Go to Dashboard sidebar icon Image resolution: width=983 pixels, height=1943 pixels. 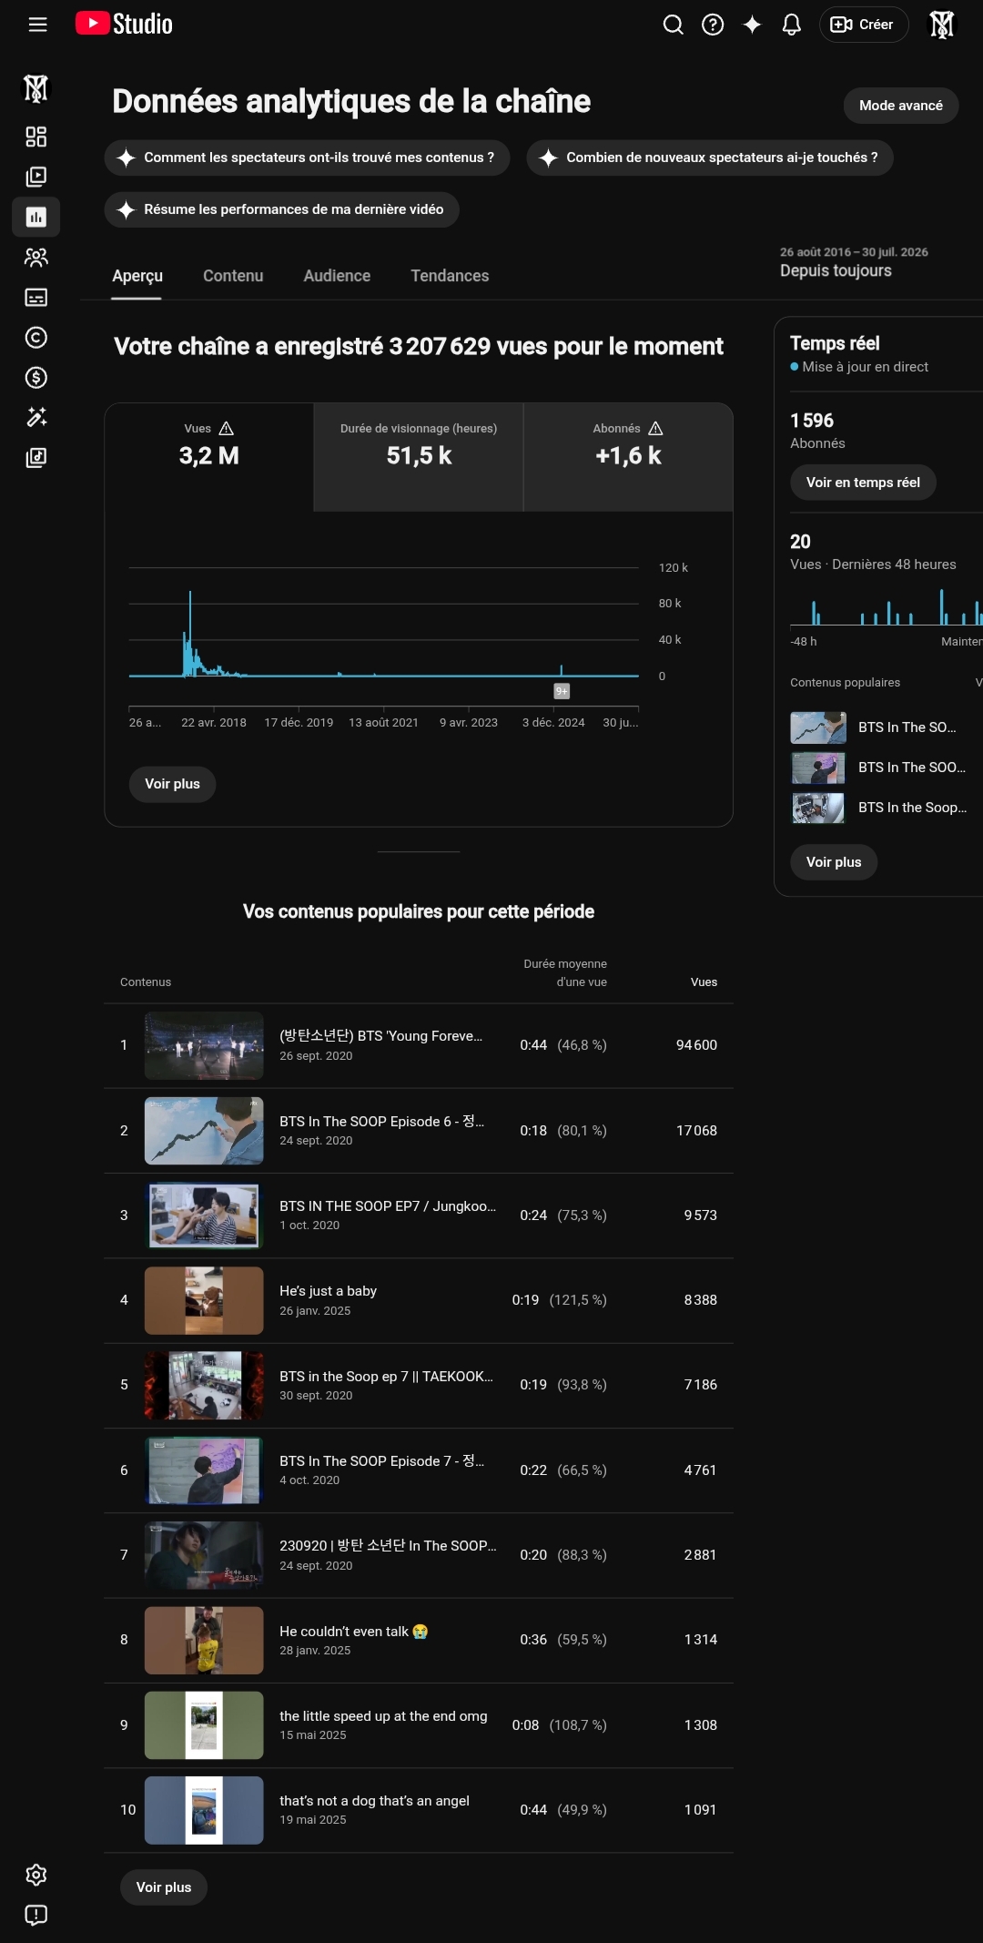point(36,137)
